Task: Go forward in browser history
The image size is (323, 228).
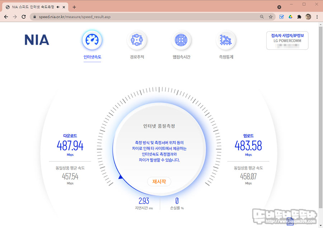Action: coord(15,17)
